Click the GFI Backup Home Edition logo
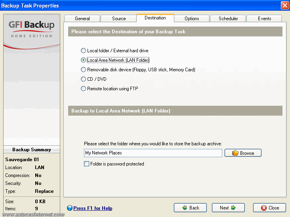This screenshot has height=217, width=290. [32, 29]
